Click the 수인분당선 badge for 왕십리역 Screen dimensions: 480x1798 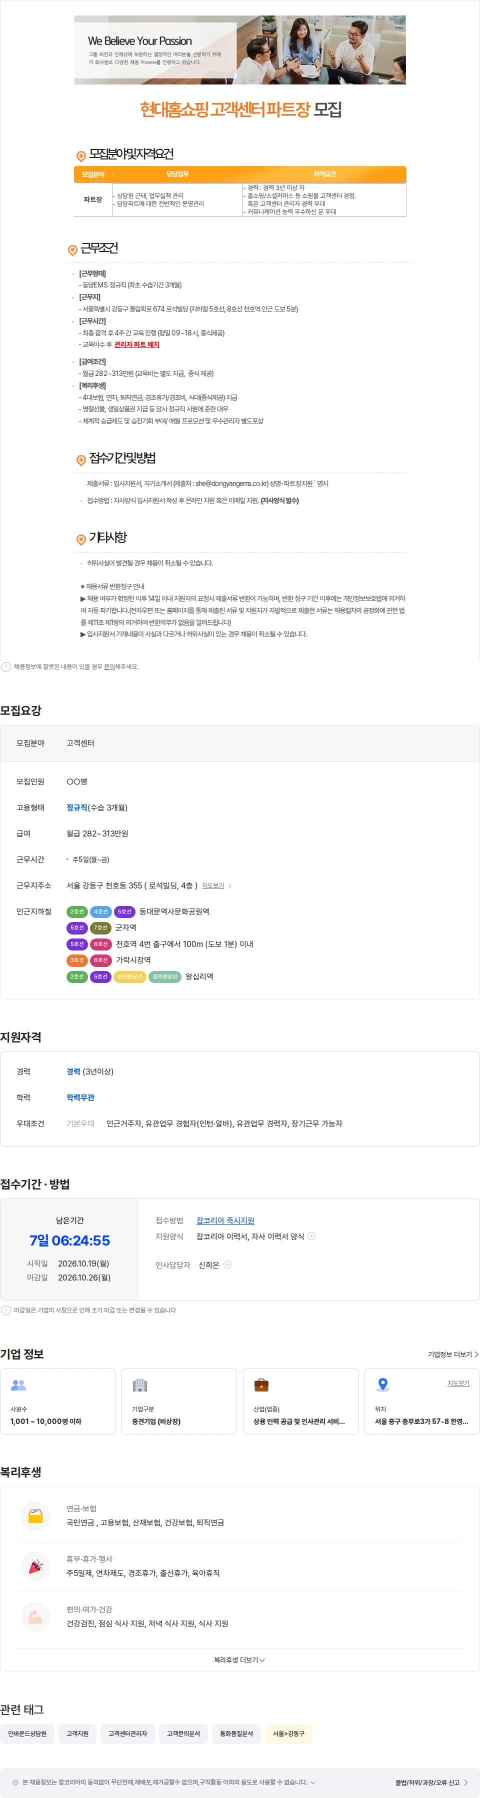point(129,976)
